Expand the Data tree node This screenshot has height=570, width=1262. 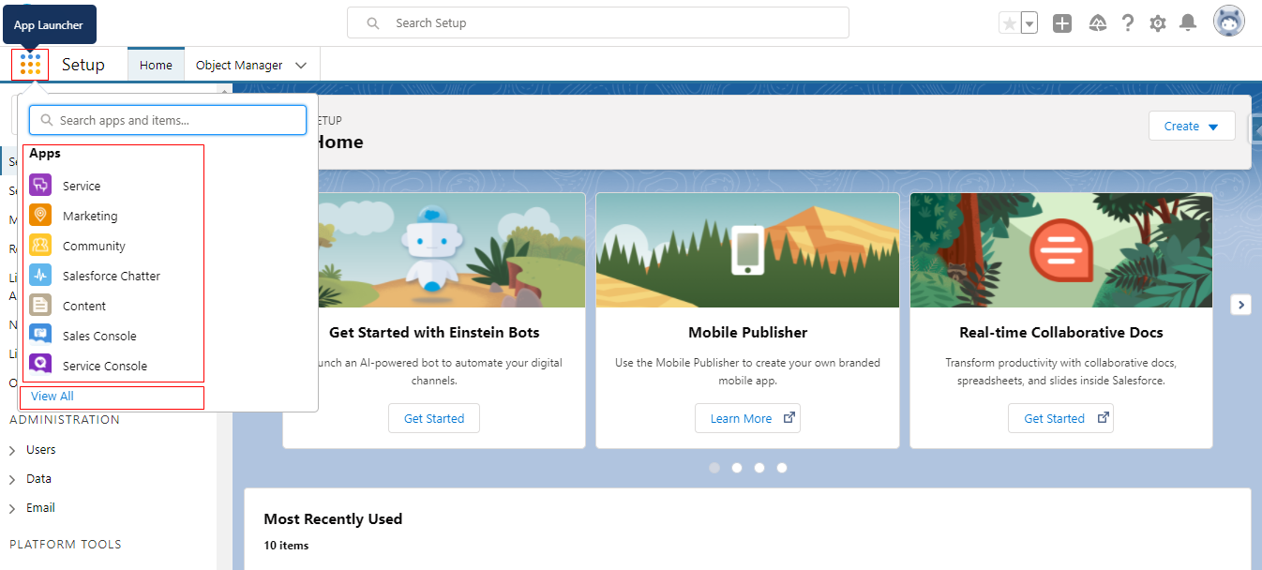pyautogui.click(x=12, y=479)
